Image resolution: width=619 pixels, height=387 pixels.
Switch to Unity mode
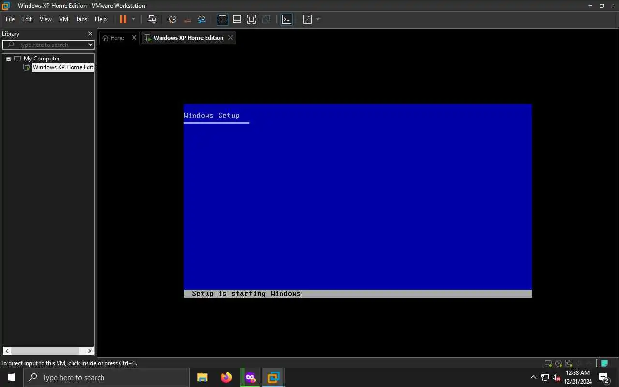click(266, 19)
